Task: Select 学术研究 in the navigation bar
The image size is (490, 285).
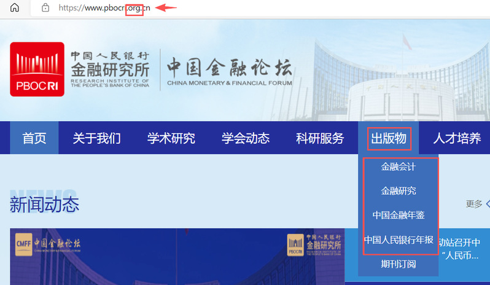Action: pos(171,138)
